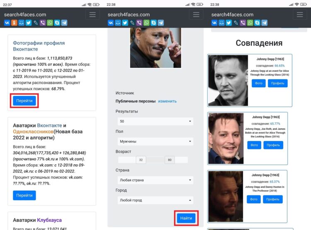Open hamburger menu on the Совпадения screen
311x230 pixels.
click(x=300, y=14)
